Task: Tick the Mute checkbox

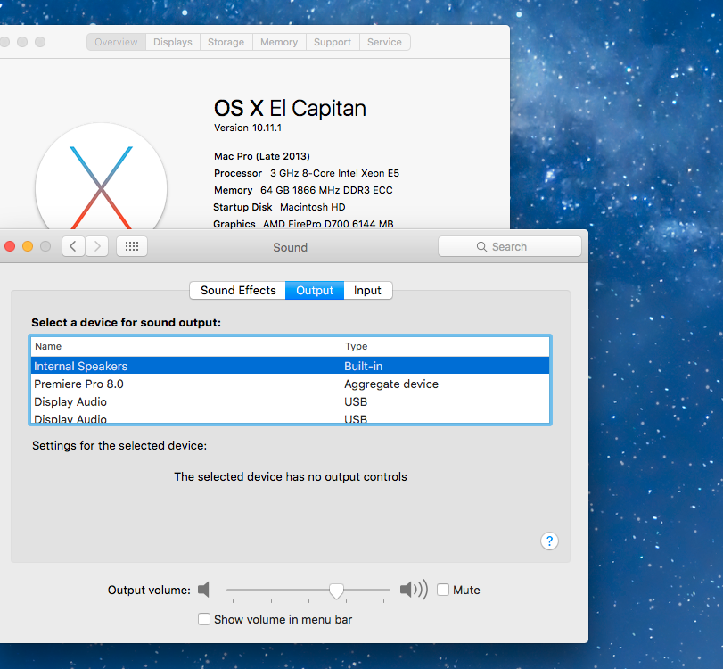Action: pos(443,590)
